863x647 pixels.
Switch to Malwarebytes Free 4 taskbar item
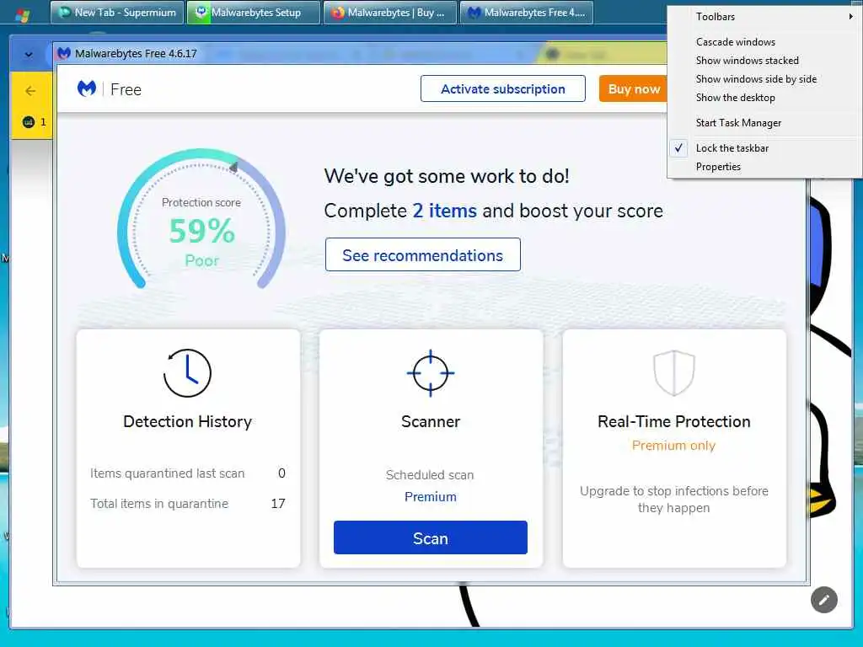pyautogui.click(x=527, y=12)
